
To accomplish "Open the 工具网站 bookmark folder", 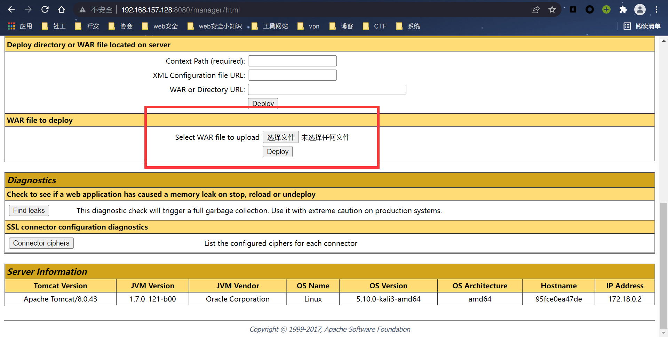I will coord(270,26).
